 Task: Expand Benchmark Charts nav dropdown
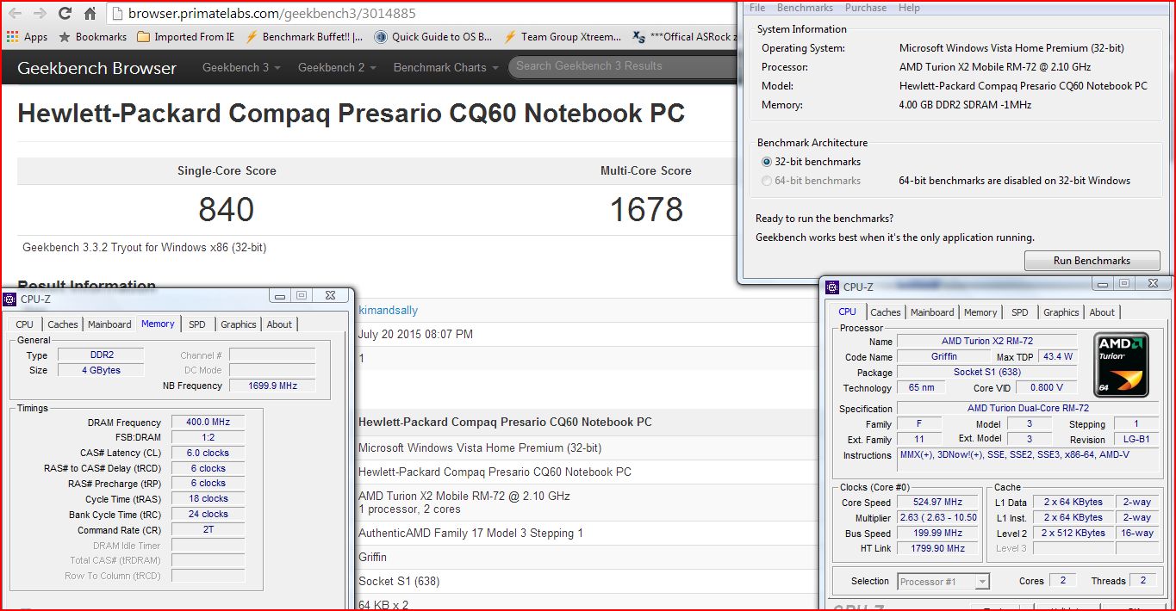[445, 67]
